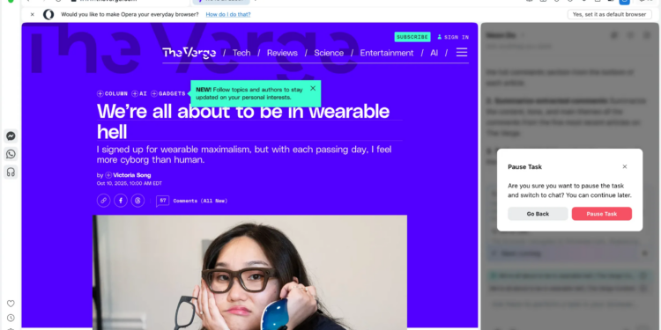Image resolution: width=661 pixels, height=330 pixels.
Task: Open Messenger in the Opera sidebar
Action: [x=11, y=136]
